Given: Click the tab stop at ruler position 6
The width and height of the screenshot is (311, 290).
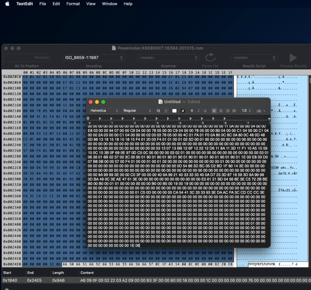Looking at the screenshot, I should point(225,118).
